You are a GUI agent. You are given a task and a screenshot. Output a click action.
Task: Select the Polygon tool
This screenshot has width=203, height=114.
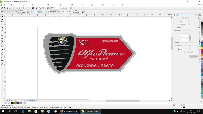click(2, 38)
